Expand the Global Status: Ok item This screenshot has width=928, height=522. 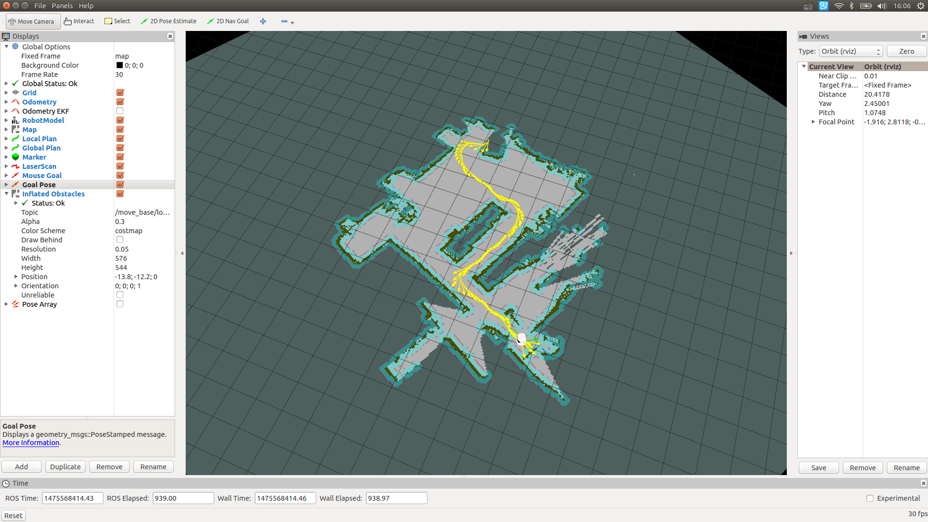pos(6,83)
